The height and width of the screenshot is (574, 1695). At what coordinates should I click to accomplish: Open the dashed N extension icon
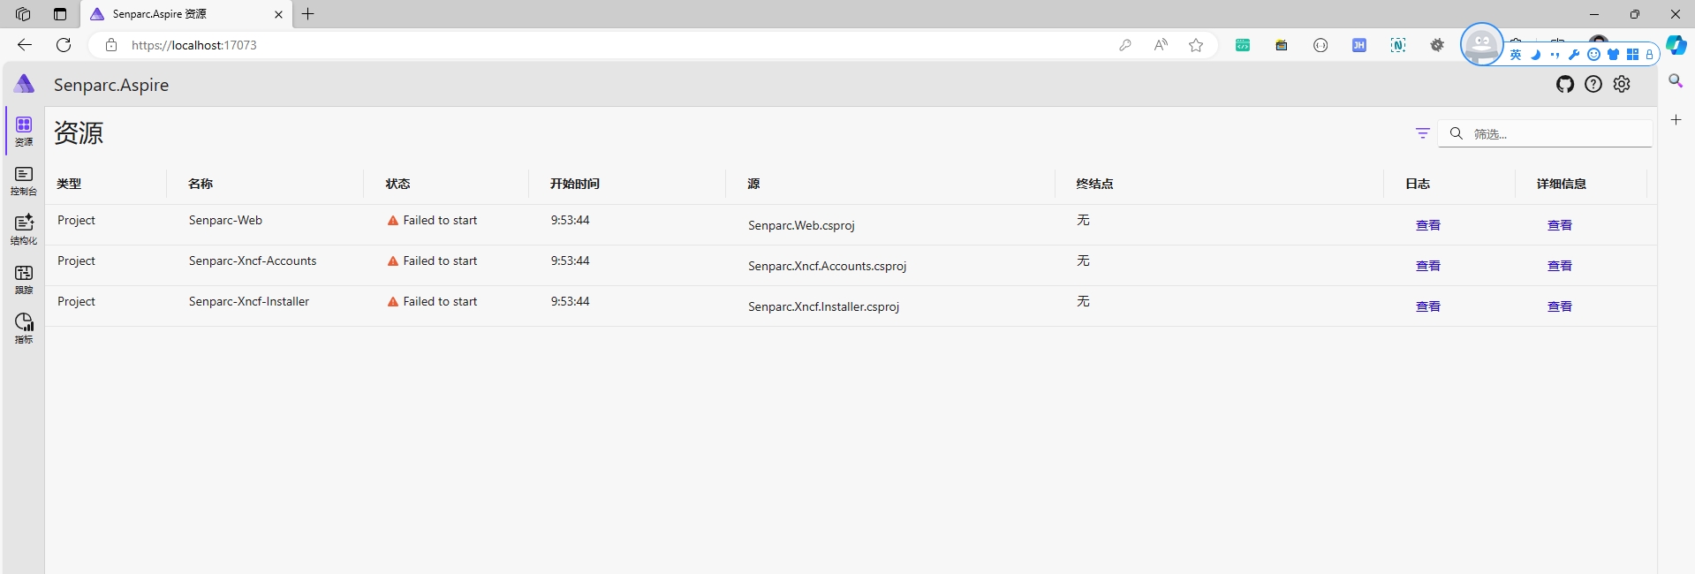(x=1398, y=45)
